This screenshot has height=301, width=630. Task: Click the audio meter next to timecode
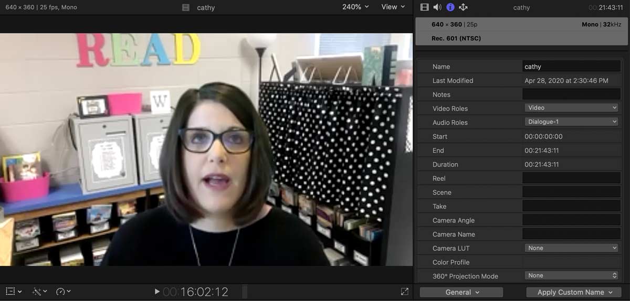(x=245, y=292)
